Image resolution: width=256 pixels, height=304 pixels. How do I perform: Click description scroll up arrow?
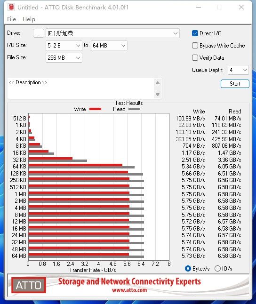coord(158,83)
